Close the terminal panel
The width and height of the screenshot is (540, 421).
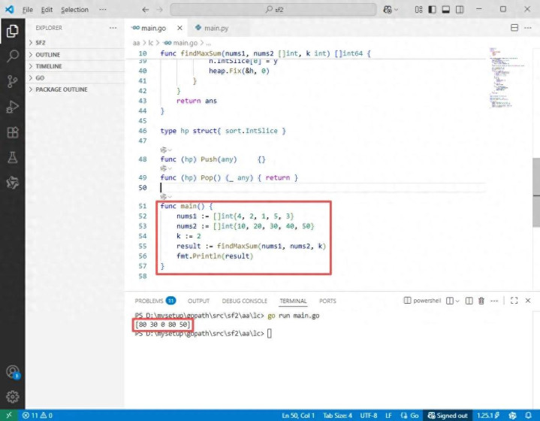coord(527,301)
